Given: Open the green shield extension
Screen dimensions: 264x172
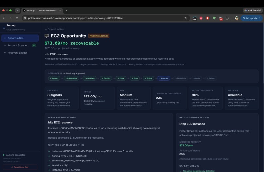Looking at the screenshot, I should [x=214, y=18].
